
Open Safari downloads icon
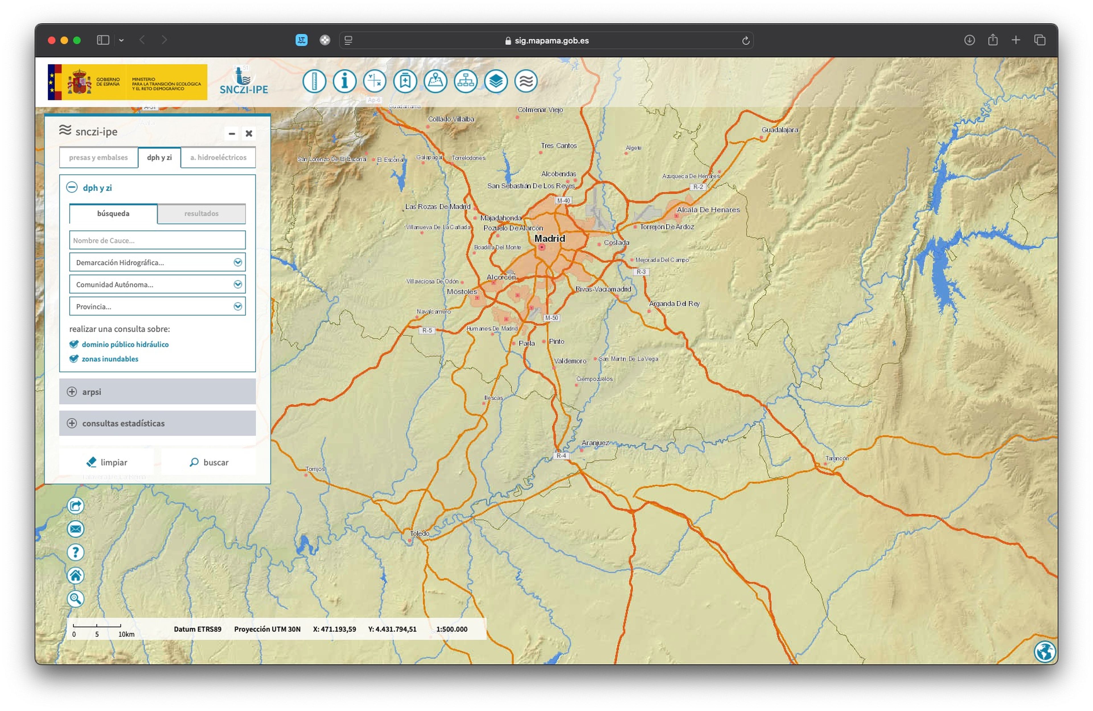(969, 40)
